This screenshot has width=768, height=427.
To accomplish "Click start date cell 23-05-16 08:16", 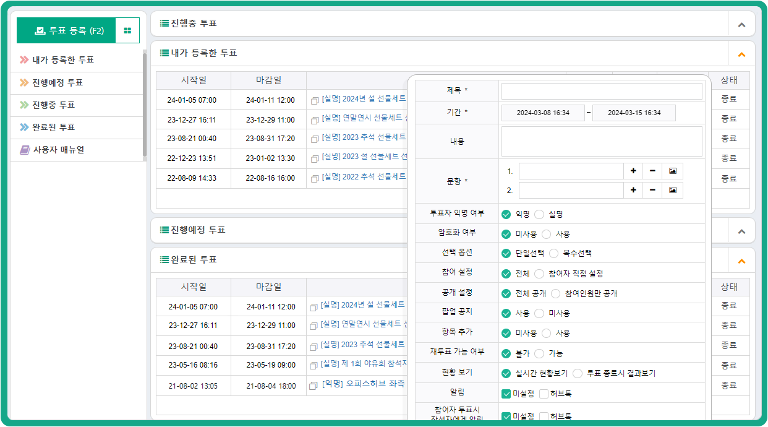I will click(x=193, y=365).
